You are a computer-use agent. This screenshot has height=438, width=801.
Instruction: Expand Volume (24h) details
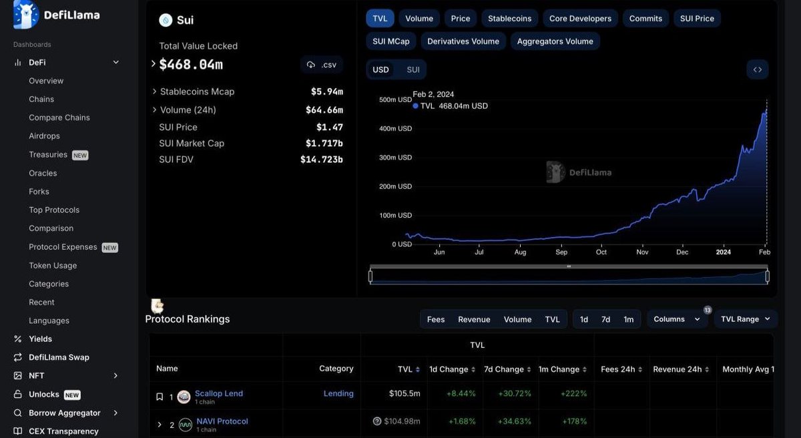point(154,109)
